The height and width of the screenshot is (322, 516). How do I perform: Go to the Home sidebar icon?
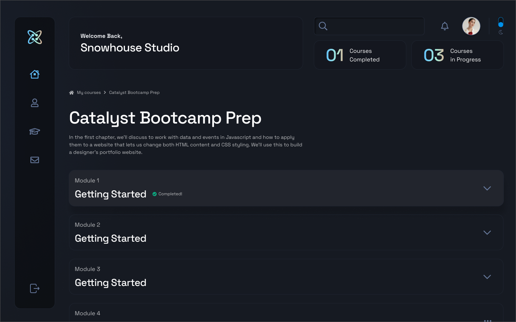click(x=35, y=74)
